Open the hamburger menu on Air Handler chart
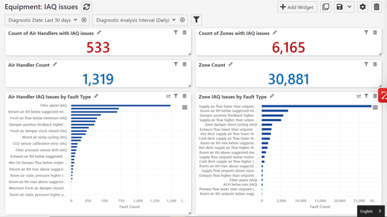 [x=184, y=107]
